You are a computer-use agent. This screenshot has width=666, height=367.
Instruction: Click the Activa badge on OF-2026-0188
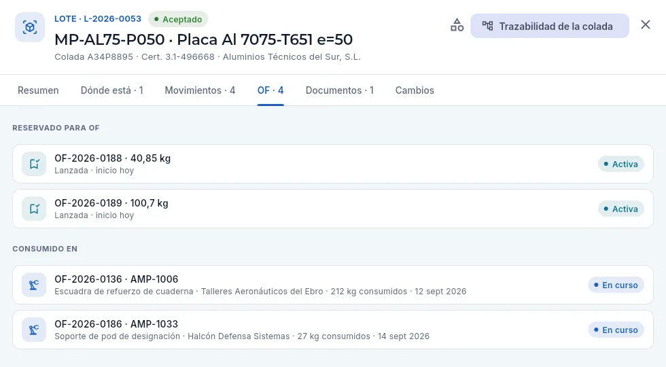click(x=621, y=164)
